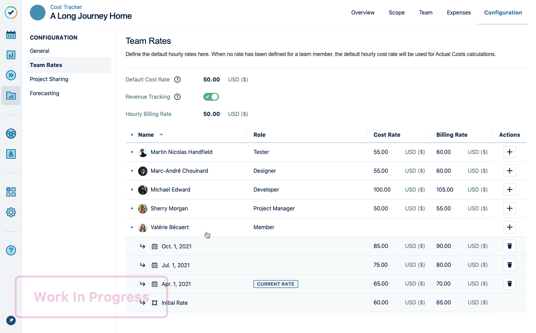Sort the table by Name column
This screenshot has width=536, height=333.
click(x=146, y=135)
